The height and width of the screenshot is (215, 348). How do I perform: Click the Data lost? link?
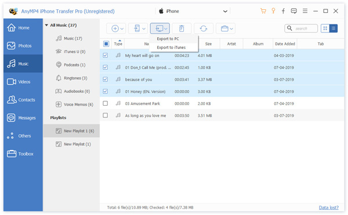(x=329, y=207)
